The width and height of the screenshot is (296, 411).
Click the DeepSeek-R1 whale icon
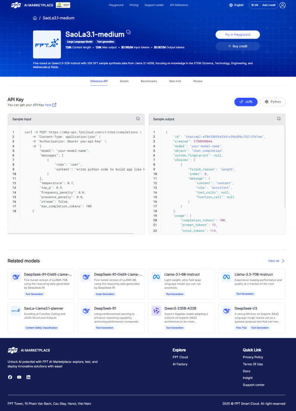pos(86,311)
